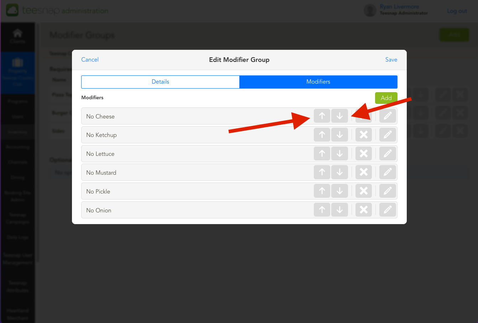Open Users in the sidebar
Viewport: 478px width, 323px height.
tap(17, 116)
